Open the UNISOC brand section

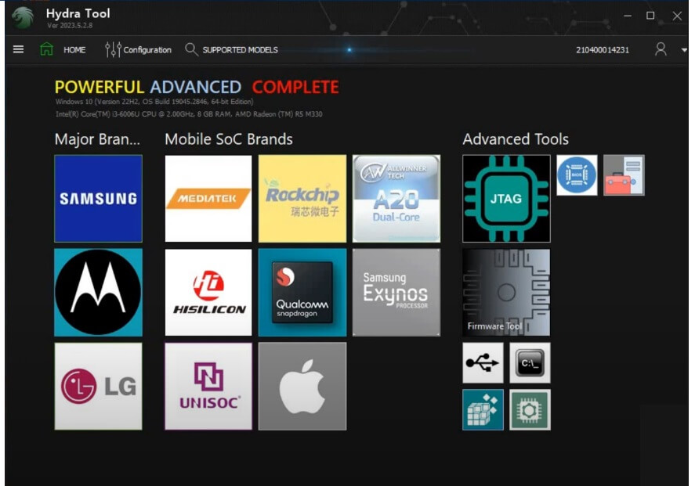pos(208,385)
